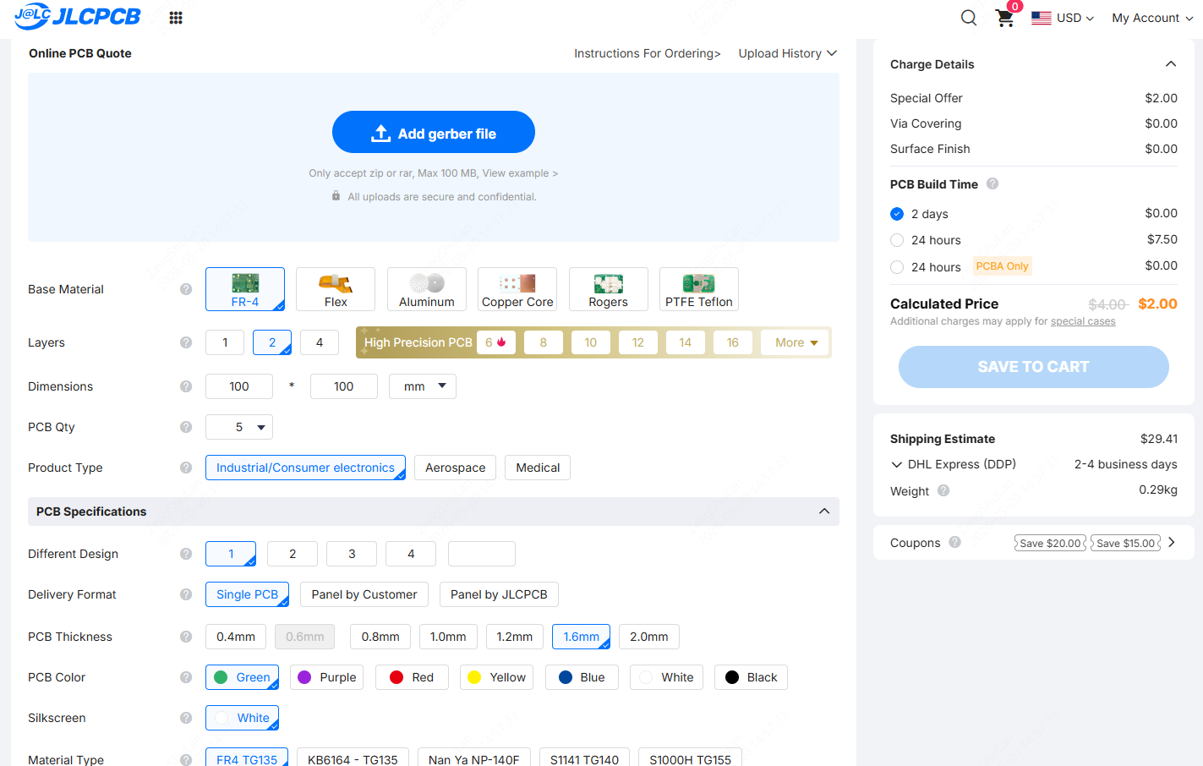Image resolution: width=1203 pixels, height=766 pixels.
Task: Open the PCB Qty dropdown
Action: [x=239, y=427]
